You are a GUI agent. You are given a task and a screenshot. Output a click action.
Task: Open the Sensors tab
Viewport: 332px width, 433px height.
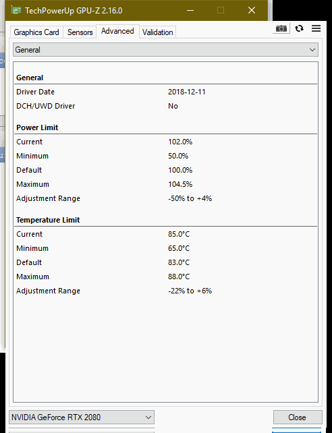[80, 32]
